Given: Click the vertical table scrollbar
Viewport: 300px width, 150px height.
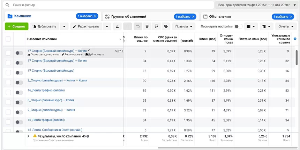Looking at the screenshot, I should [x=297, y=57].
